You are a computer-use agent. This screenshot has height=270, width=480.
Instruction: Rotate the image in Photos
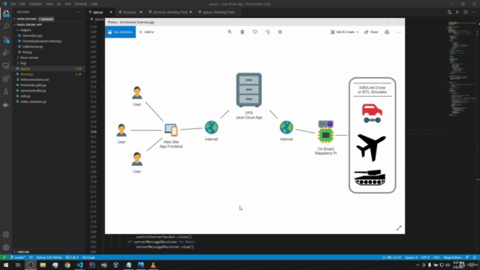click(x=268, y=31)
